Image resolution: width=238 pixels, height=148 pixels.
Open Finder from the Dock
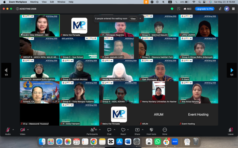42,142
